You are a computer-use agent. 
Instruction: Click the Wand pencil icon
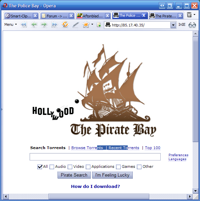[76, 24]
